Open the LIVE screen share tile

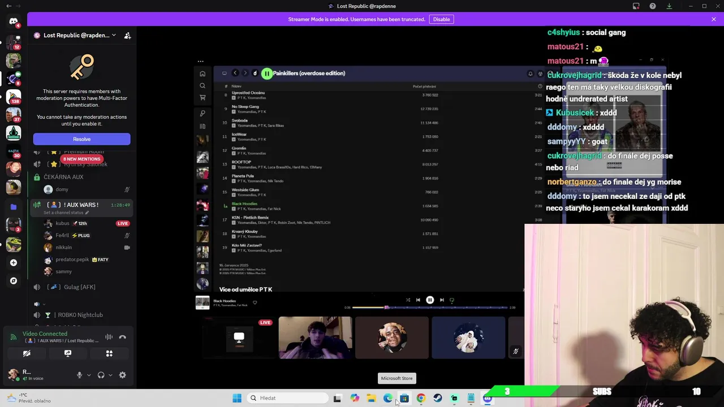[239, 337]
